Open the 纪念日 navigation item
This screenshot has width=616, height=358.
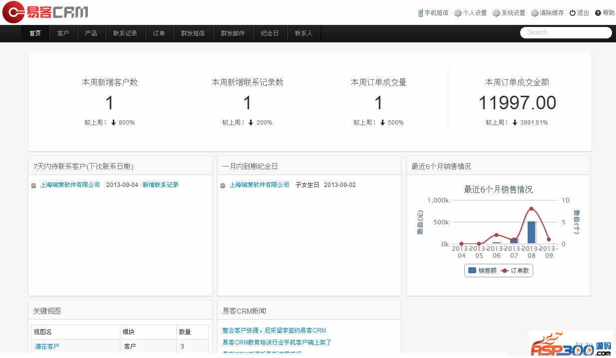[x=270, y=33]
